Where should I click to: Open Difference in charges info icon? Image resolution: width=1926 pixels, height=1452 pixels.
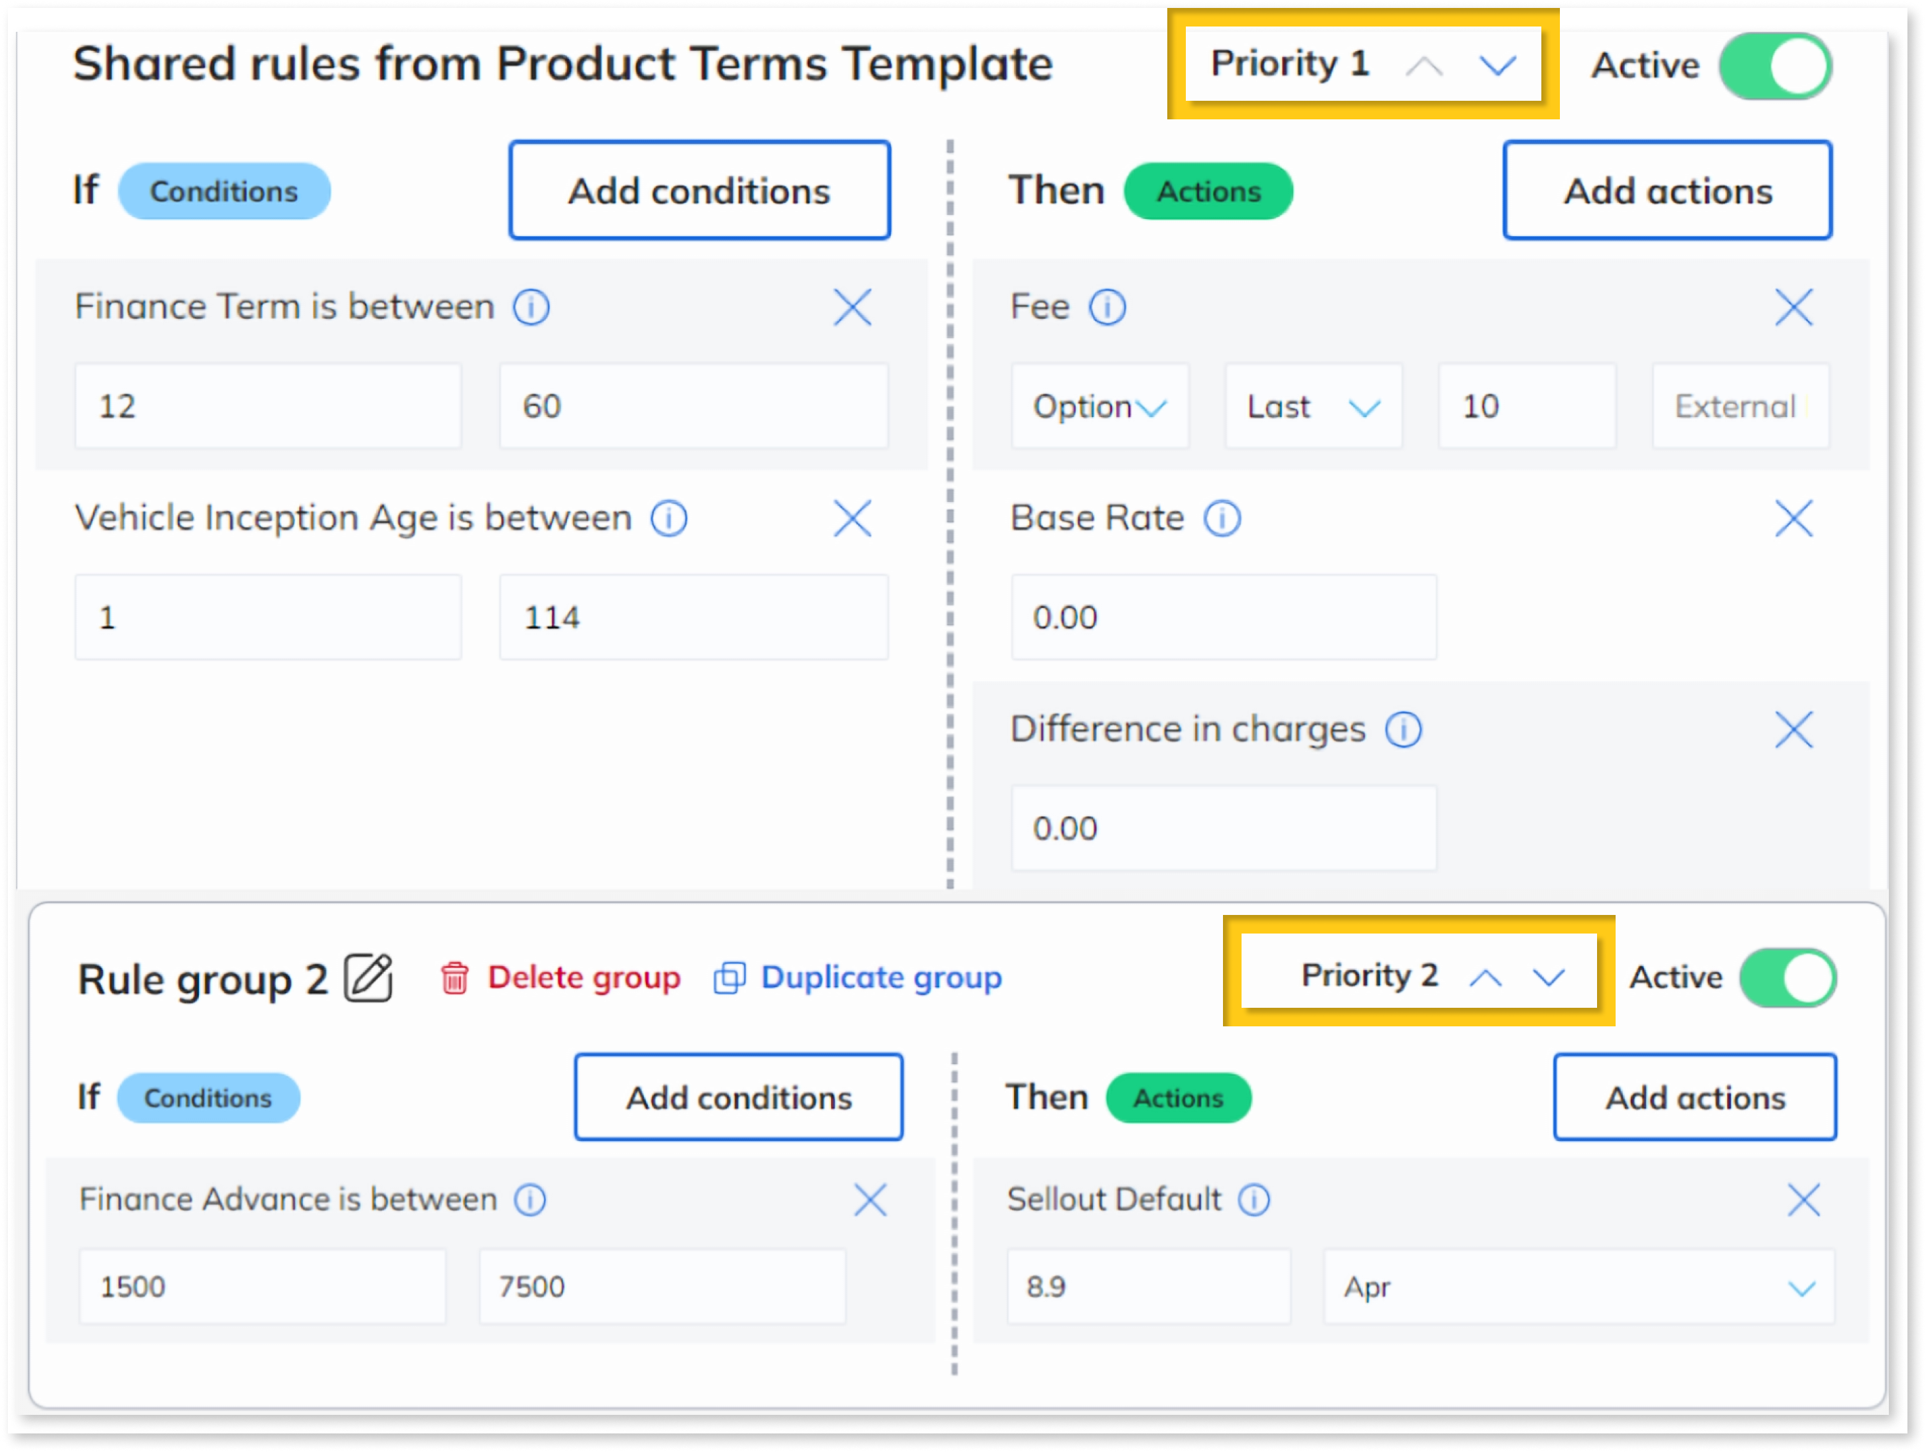click(x=1403, y=729)
